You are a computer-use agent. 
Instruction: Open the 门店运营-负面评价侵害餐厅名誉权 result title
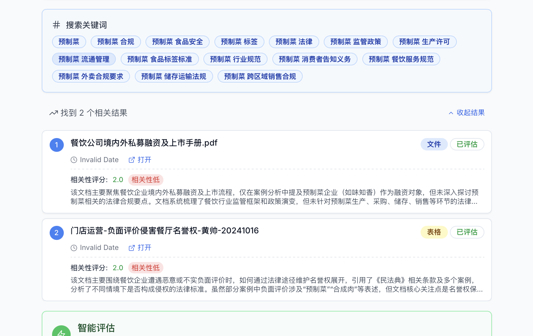[x=164, y=231]
